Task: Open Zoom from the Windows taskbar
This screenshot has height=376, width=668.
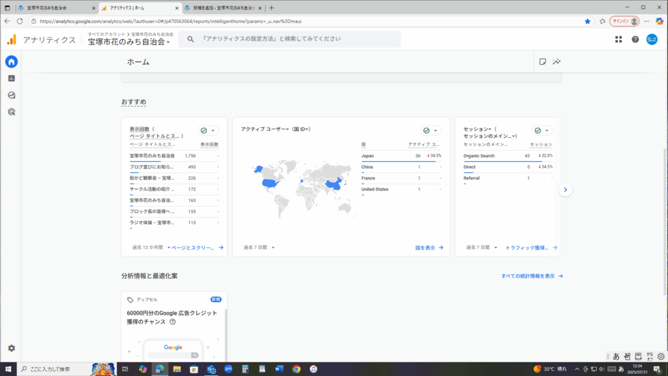Action: tap(228, 369)
